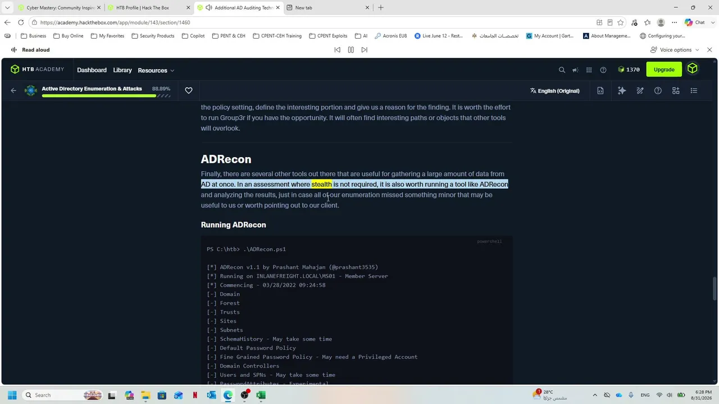
Task: Skip to previous paragraph in Read aloud
Action: pyautogui.click(x=337, y=50)
